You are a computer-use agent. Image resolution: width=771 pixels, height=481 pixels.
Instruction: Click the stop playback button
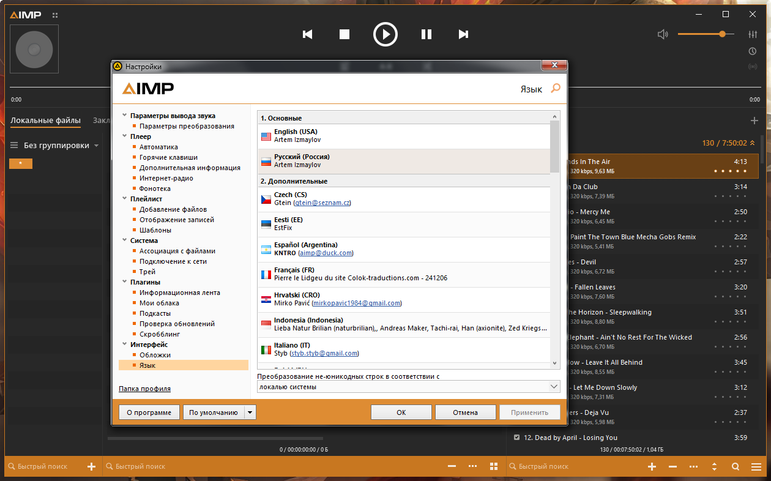tap(345, 34)
